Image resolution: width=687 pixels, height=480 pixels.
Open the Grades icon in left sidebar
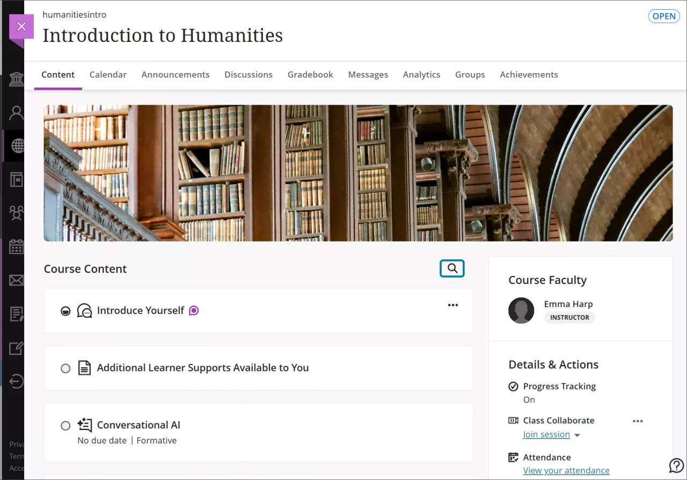(x=17, y=314)
